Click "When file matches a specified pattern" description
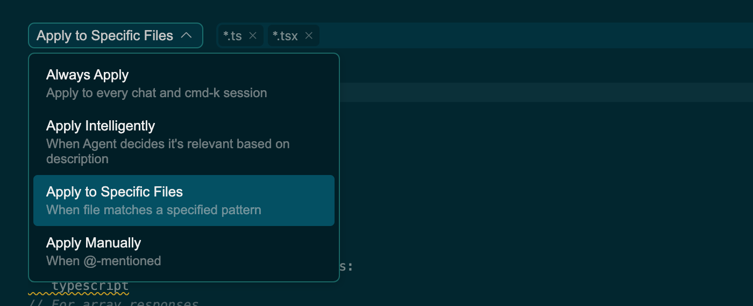This screenshot has height=306, width=753. pyautogui.click(x=154, y=210)
